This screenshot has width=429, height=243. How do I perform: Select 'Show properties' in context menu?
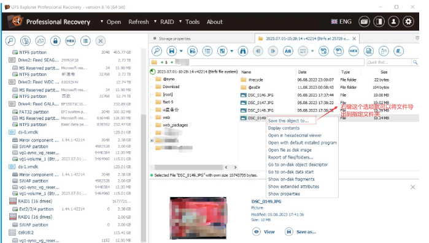(284, 194)
